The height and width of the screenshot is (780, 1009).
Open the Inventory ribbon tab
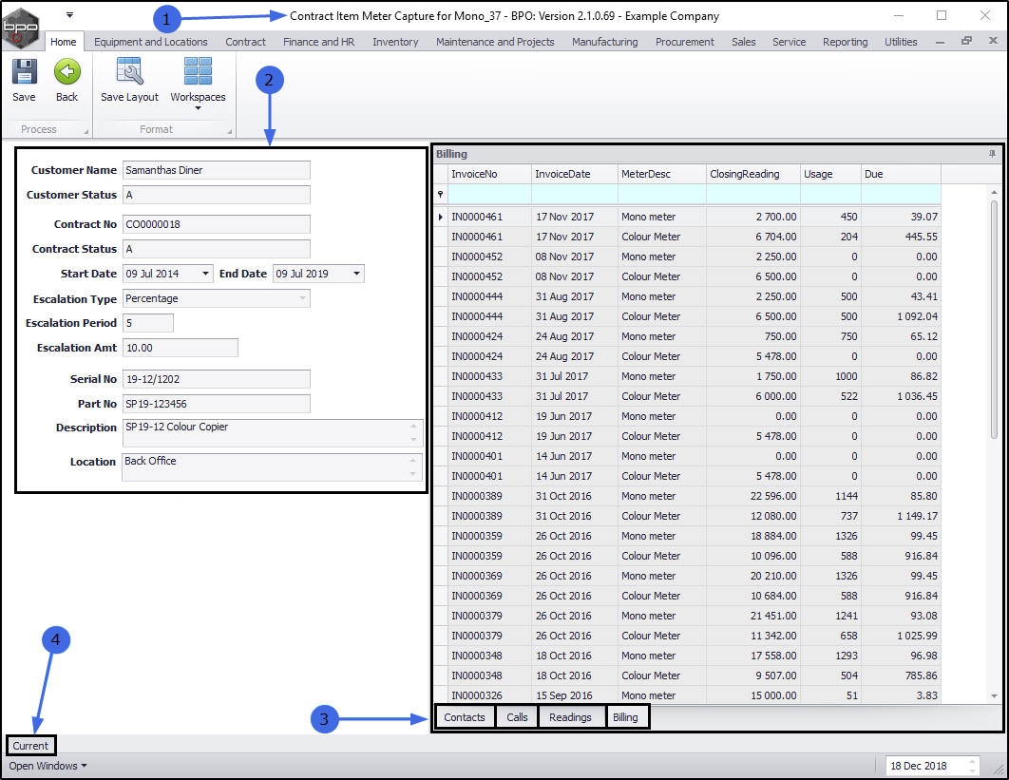coord(395,42)
